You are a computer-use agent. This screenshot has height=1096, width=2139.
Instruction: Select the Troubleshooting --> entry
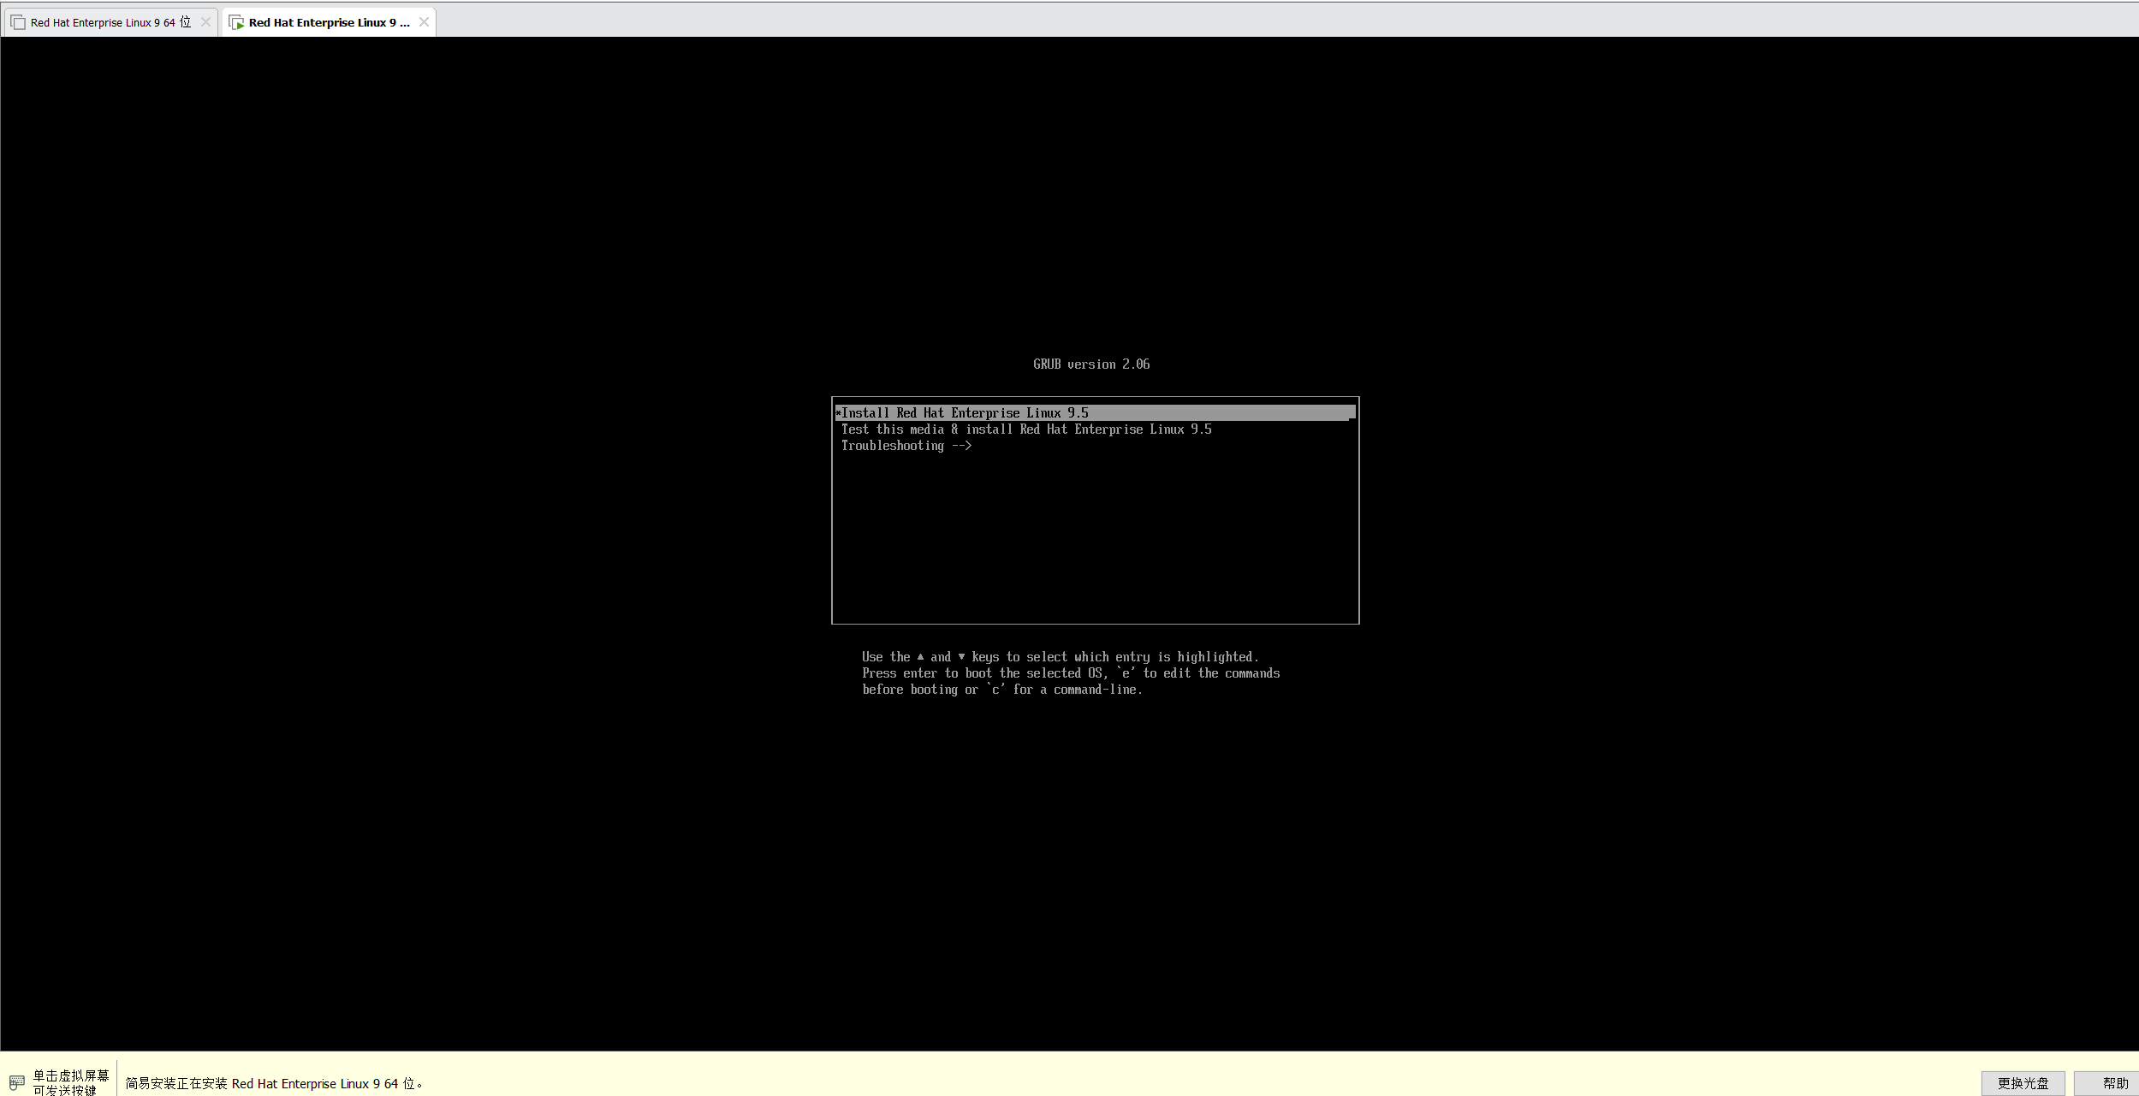click(906, 446)
